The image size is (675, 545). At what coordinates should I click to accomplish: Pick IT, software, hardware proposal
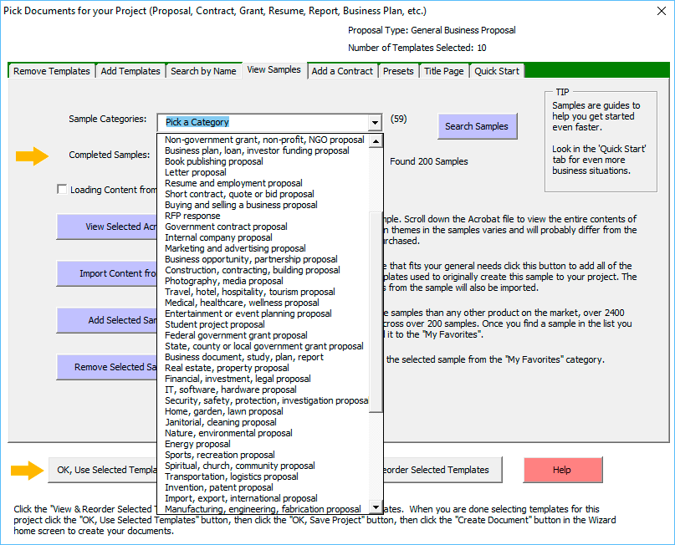263,390
